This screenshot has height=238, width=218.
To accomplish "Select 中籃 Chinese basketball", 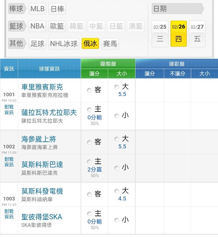I will pyautogui.click(x=96, y=26).
